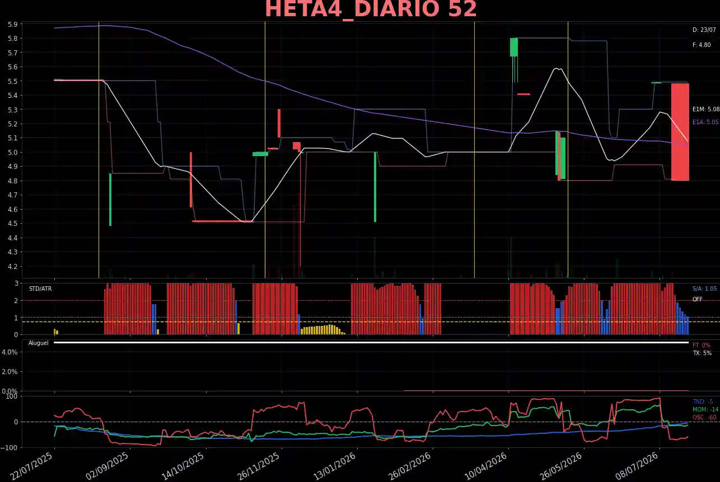Click the OFF status label
This screenshot has width=720, height=482.
click(x=697, y=299)
